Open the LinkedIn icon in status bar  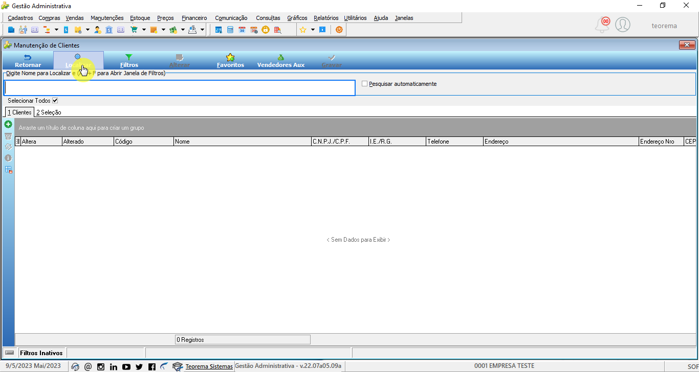pyautogui.click(x=114, y=366)
